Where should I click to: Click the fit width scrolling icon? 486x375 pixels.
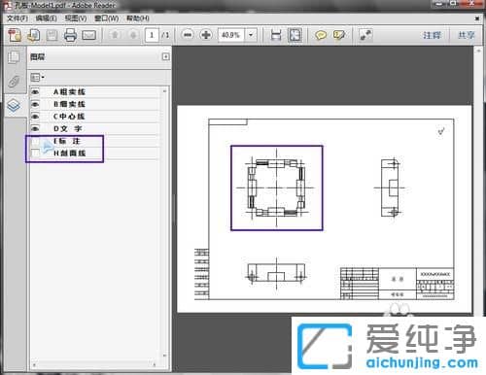pos(276,35)
